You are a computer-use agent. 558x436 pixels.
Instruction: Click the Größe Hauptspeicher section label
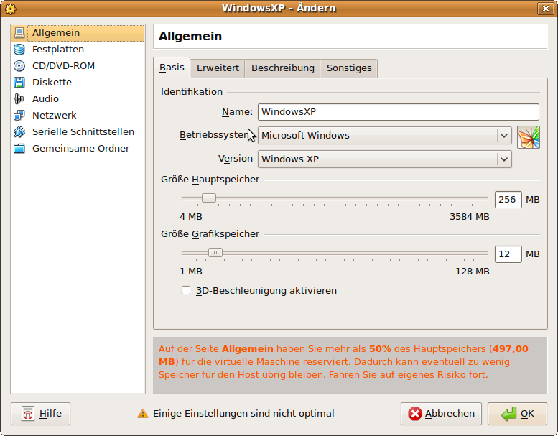210,180
